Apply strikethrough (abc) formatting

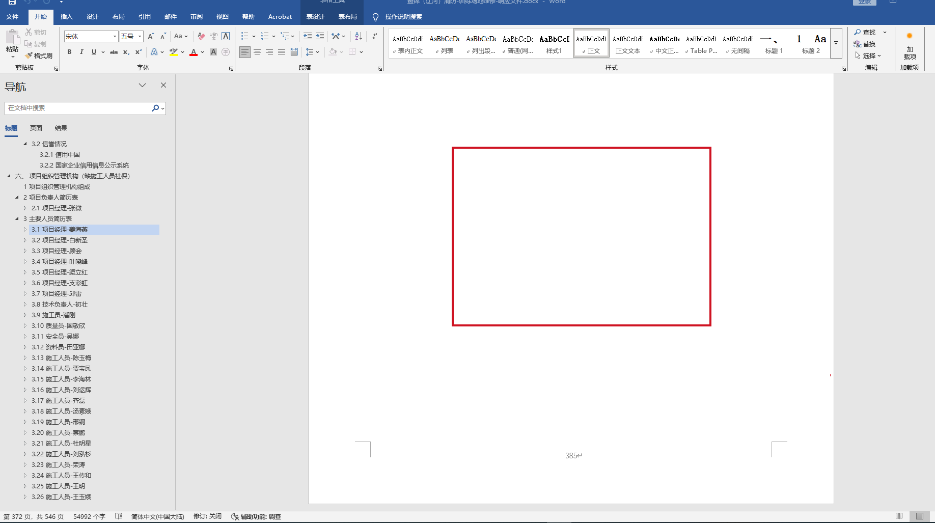pos(114,52)
